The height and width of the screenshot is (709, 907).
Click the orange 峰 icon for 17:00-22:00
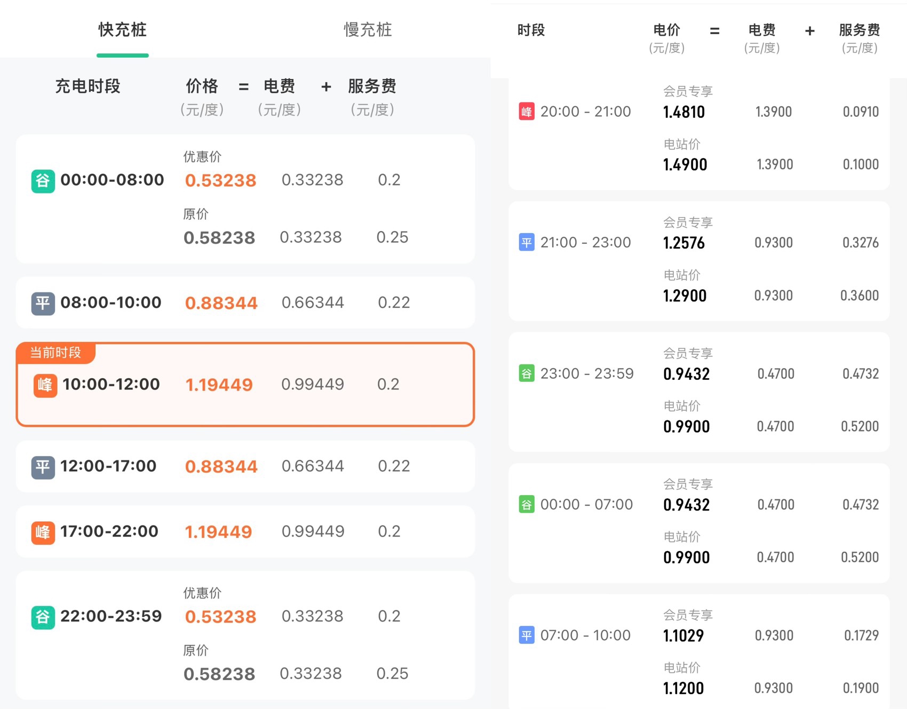[43, 532]
